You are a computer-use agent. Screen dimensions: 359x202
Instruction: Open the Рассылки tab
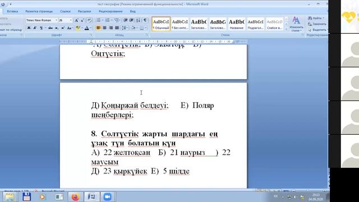84,11
